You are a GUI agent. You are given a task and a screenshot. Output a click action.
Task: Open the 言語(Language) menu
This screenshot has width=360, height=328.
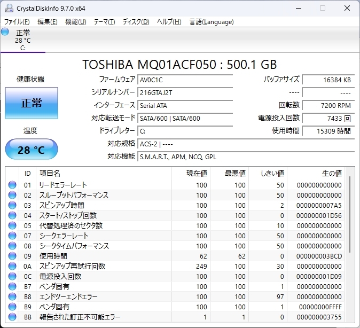(212, 22)
